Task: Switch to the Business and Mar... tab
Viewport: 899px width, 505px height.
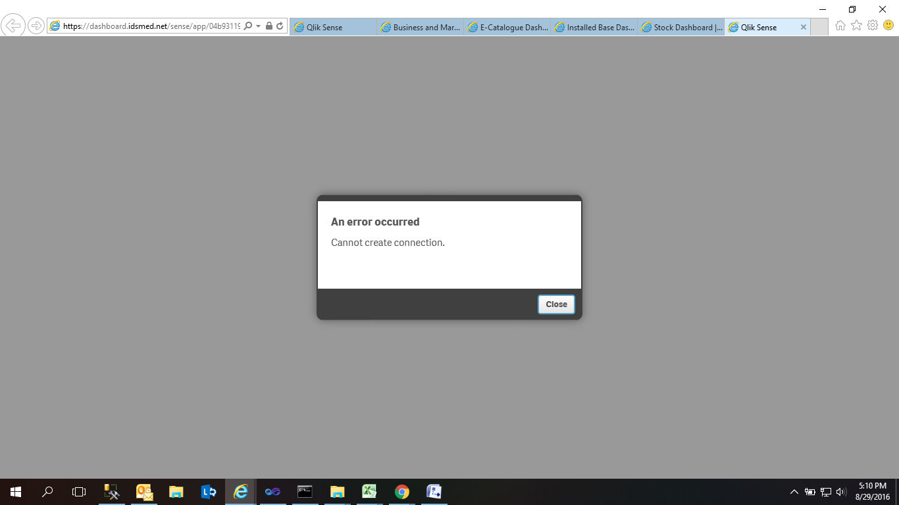Action: (421, 27)
